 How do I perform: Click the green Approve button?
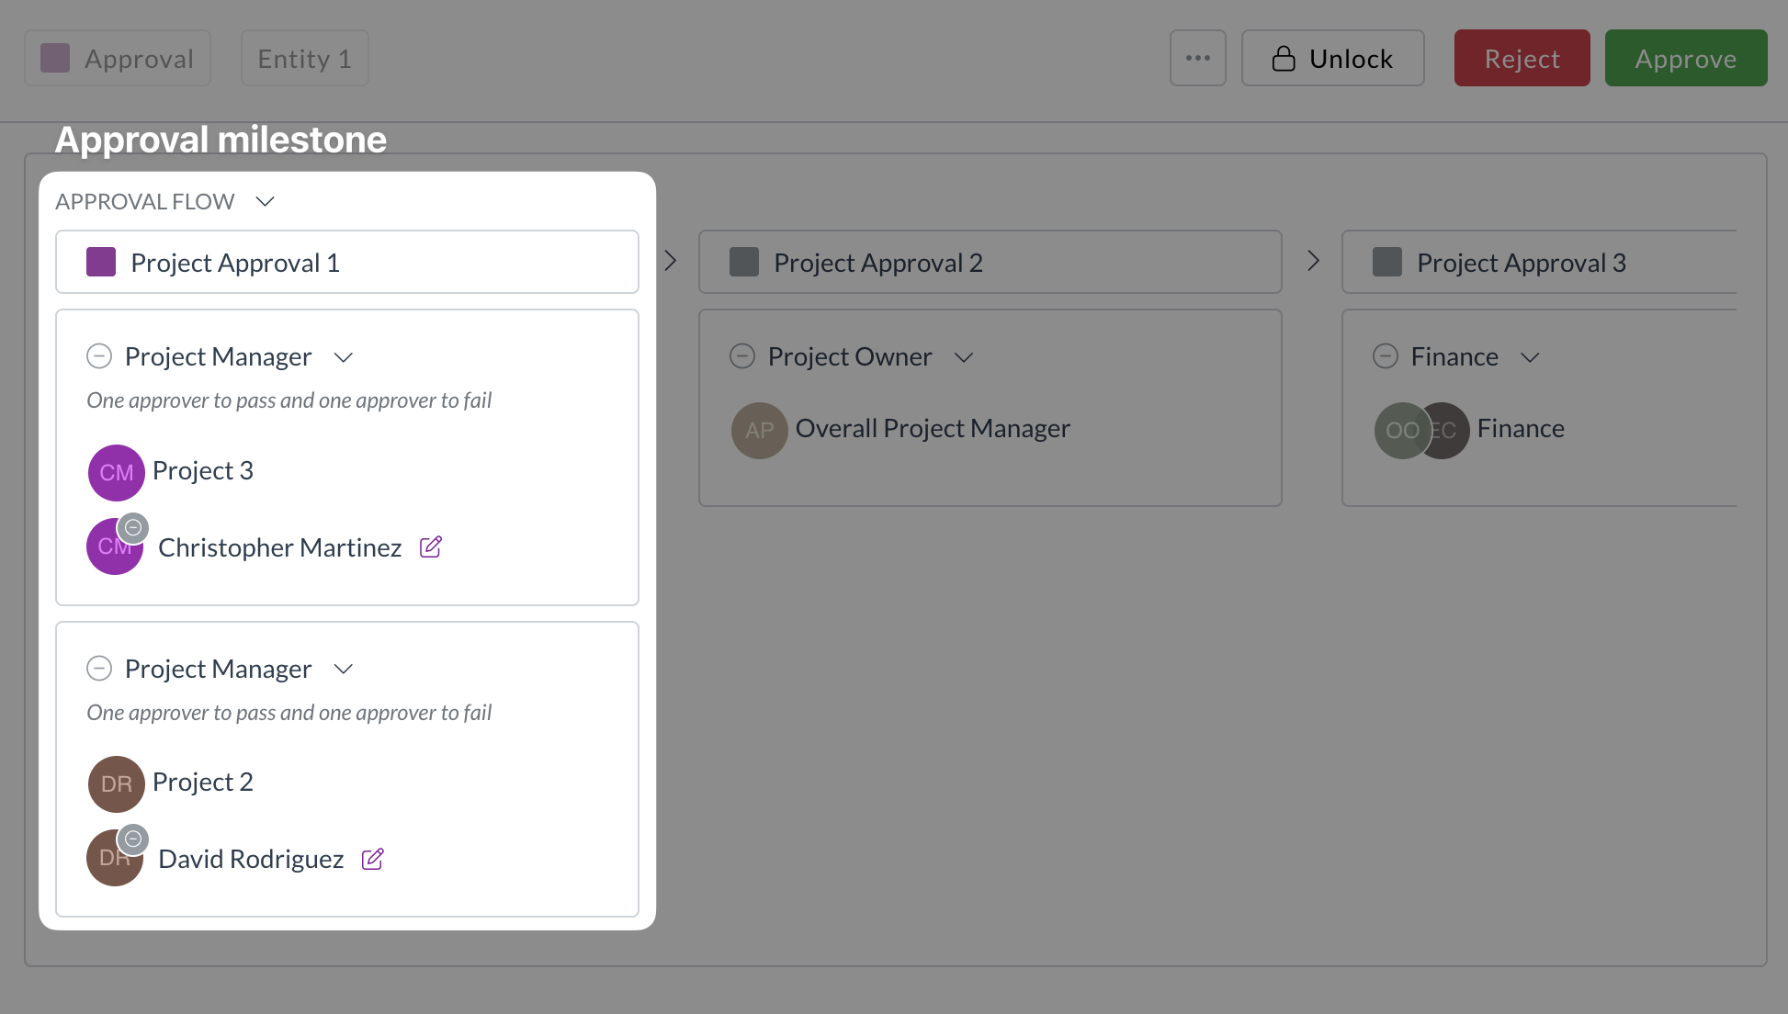1686,58
